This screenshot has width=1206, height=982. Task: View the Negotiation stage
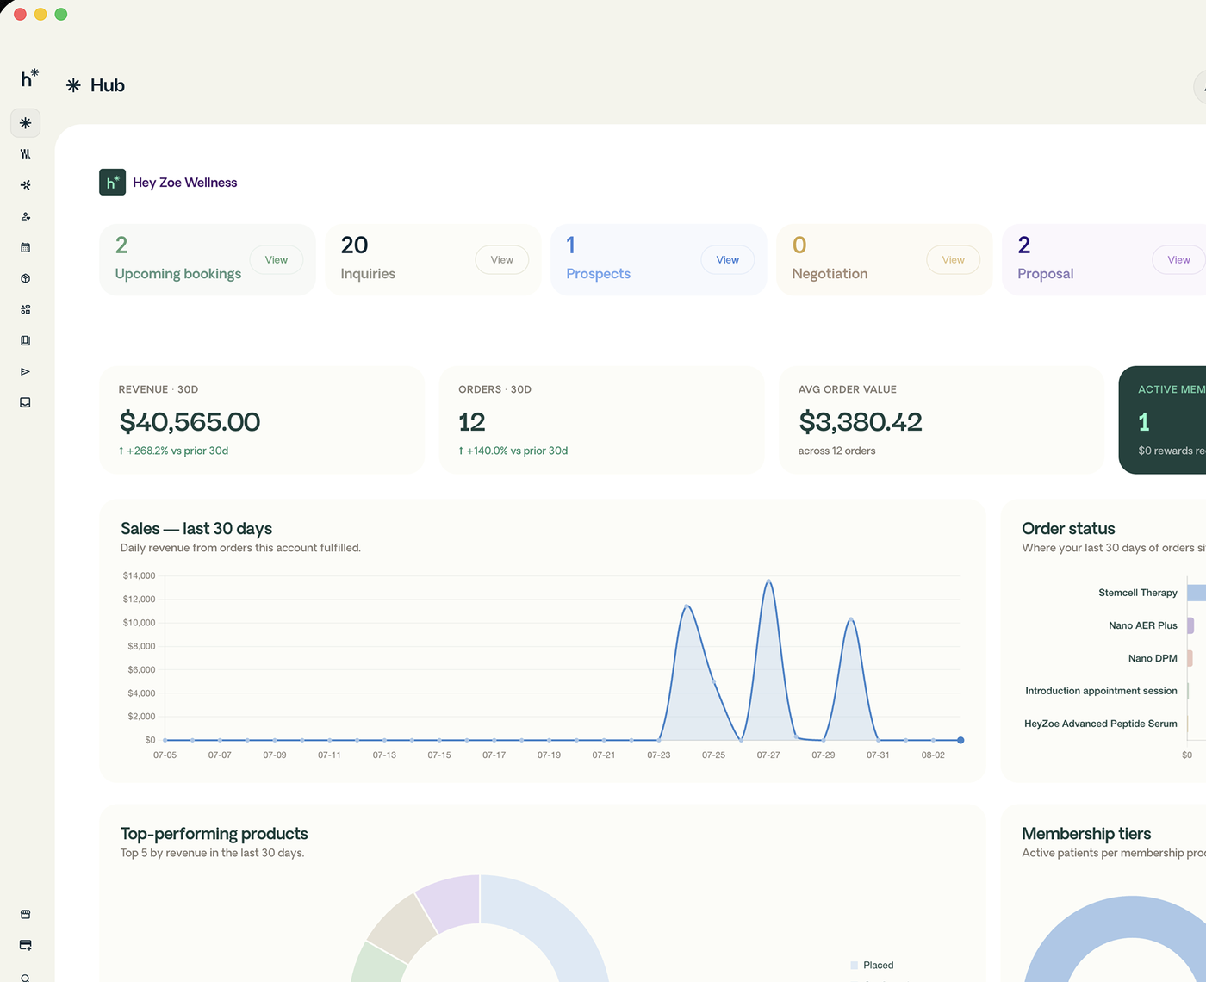(x=954, y=259)
